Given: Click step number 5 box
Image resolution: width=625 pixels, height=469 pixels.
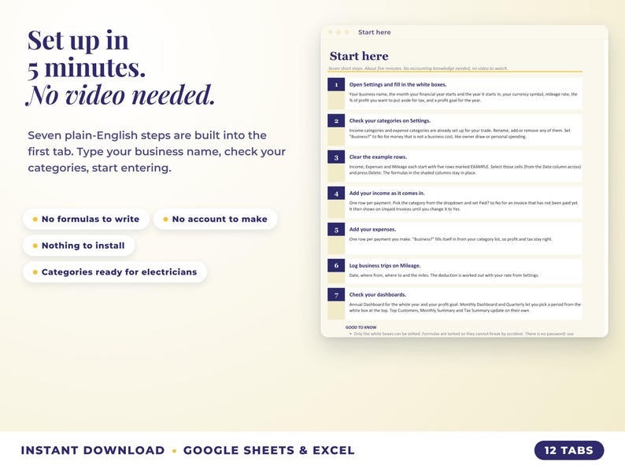Looking at the screenshot, I should tap(336, 230).
